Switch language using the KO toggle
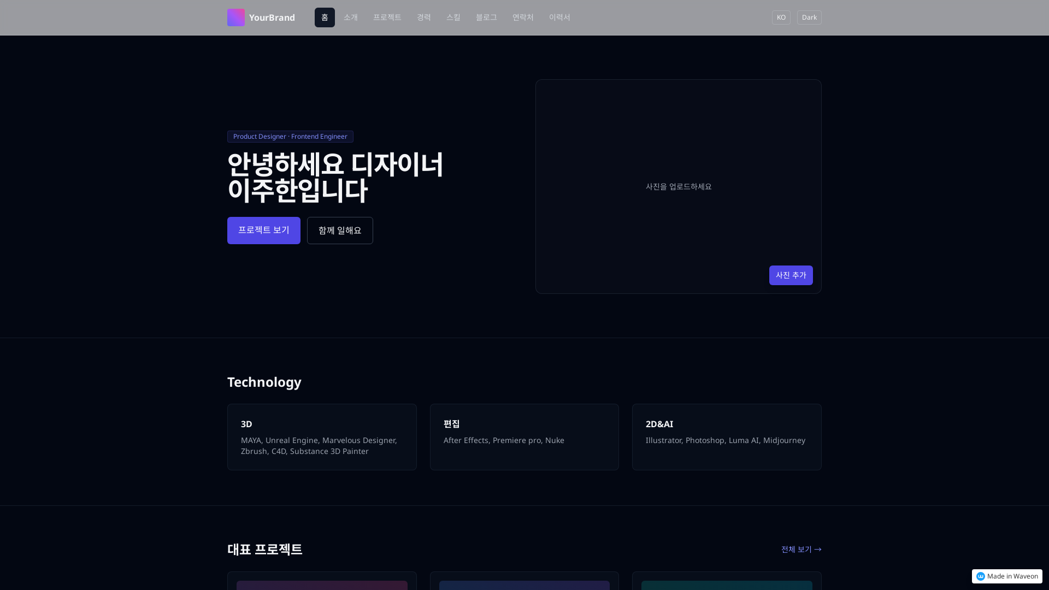1049x590 pixels. point(781,17)
